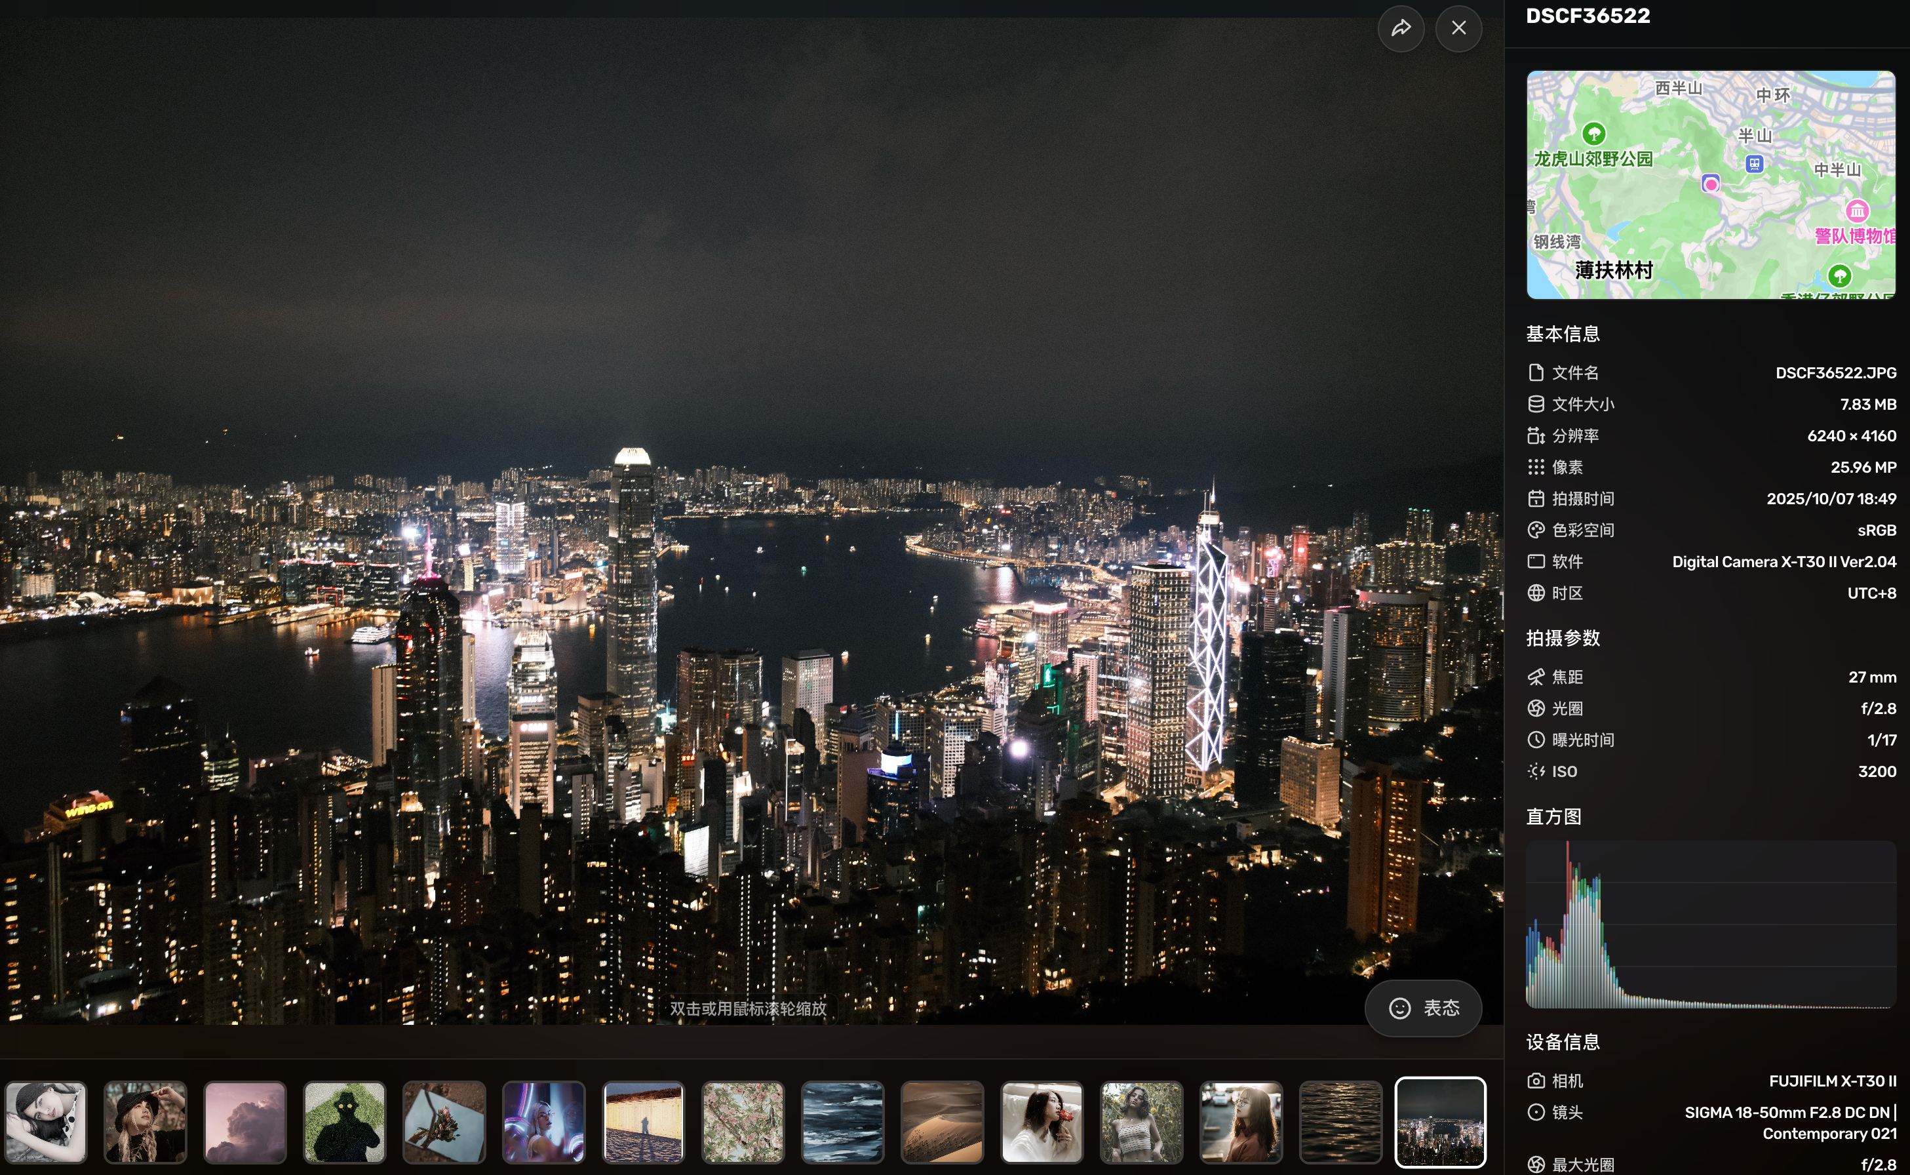Click the pink museum marker for 警队博物馆
The image size is (1910, 1175).
(1857, 210)
